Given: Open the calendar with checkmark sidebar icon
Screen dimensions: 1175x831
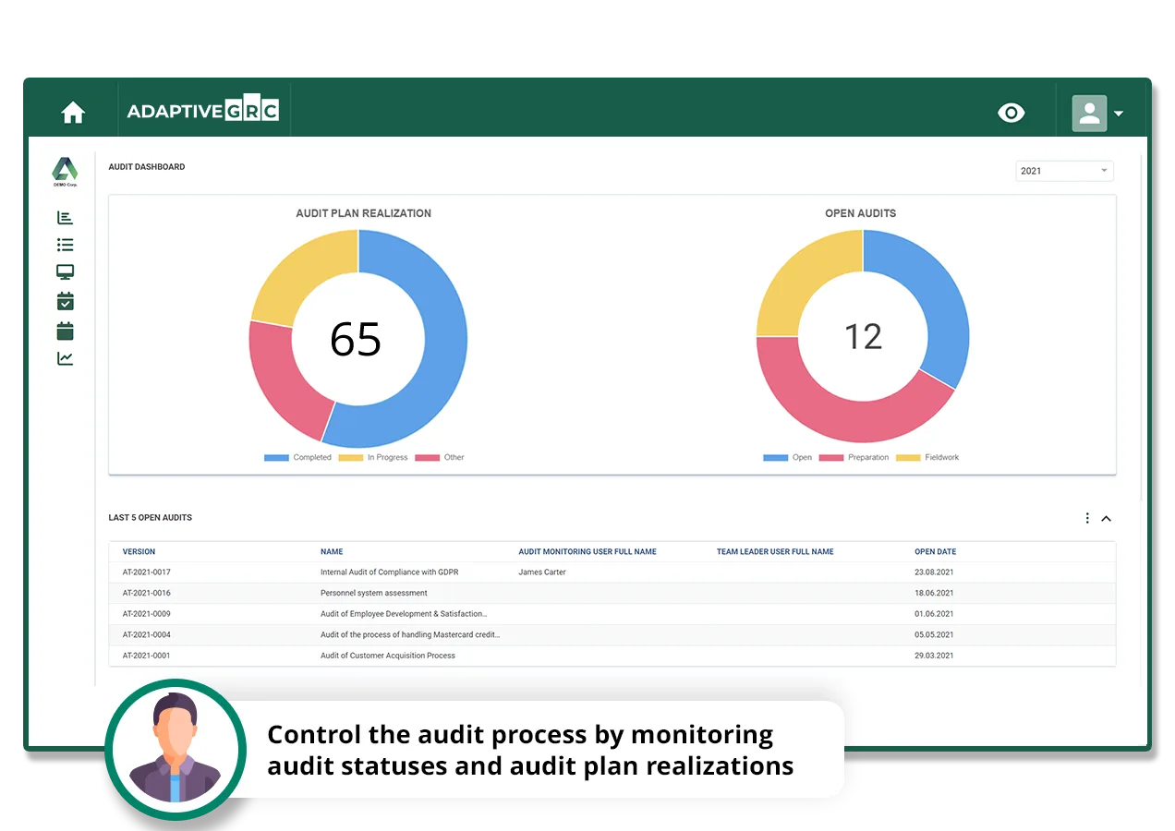Looking at the screenshot, I should click(x=65, y=301).
